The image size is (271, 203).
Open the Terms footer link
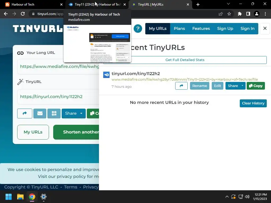tap(70, 187)
